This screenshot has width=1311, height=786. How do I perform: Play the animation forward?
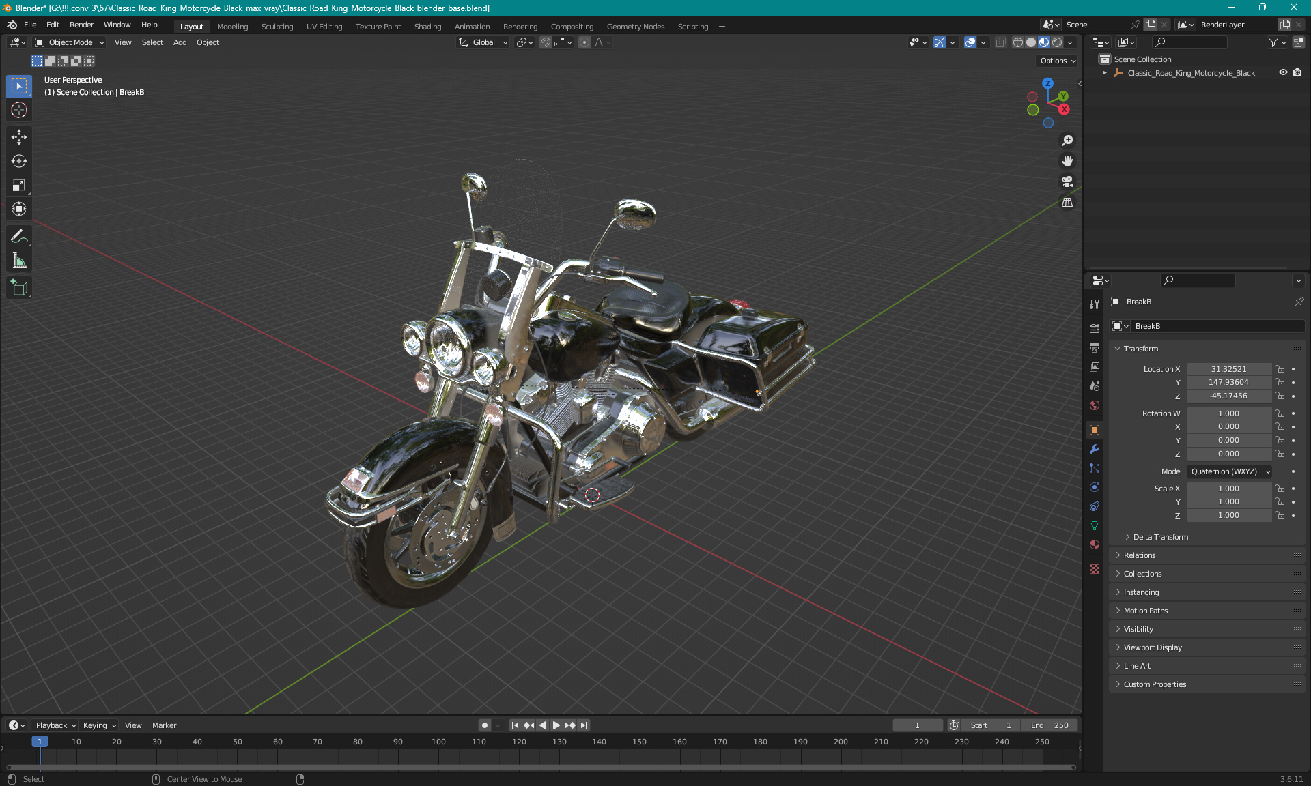point(556,725)
